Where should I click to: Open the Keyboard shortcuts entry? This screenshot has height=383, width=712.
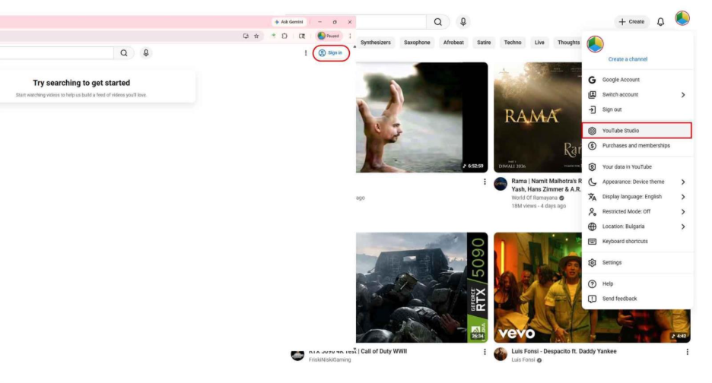point(625,242)
